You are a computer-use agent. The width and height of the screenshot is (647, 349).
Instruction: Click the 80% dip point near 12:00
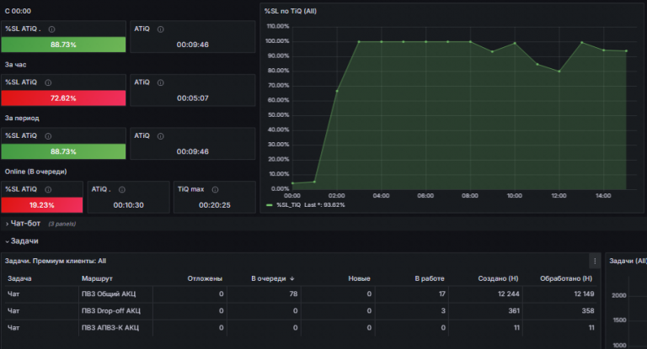(559, 71)
